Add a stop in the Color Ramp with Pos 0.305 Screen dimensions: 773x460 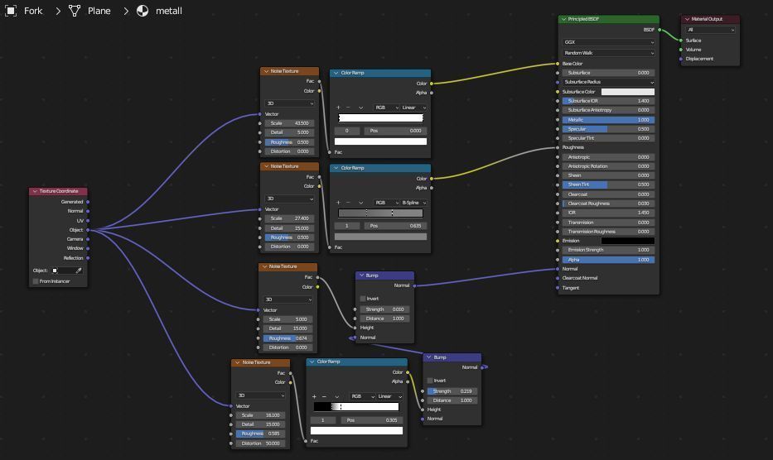coord(314,396)
